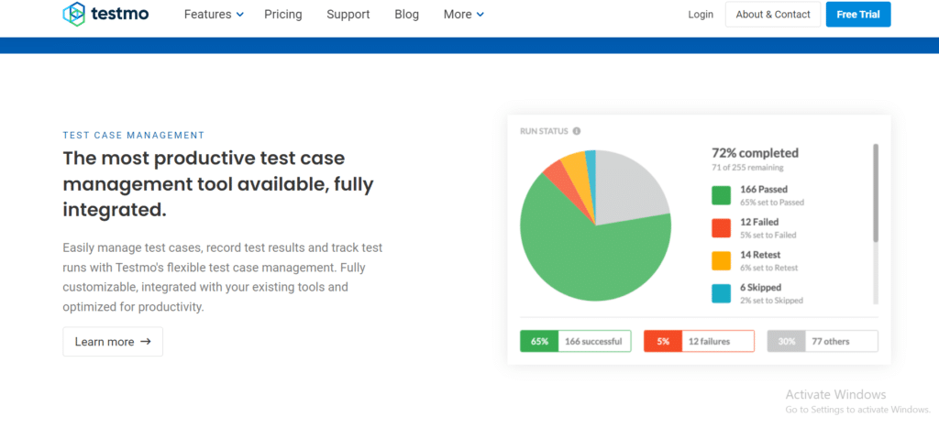Click the RUN STATUS label text

tap(544, 131)
